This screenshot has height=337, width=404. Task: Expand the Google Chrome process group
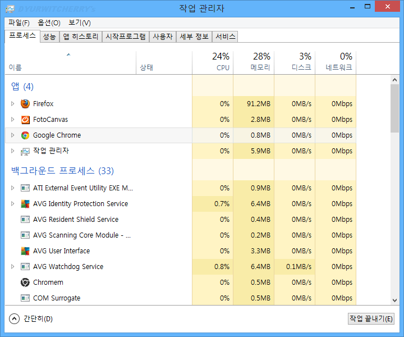12,135
